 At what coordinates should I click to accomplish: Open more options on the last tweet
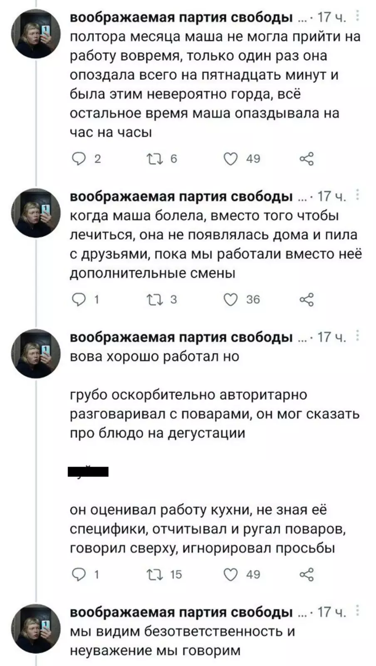click(357, 611)
